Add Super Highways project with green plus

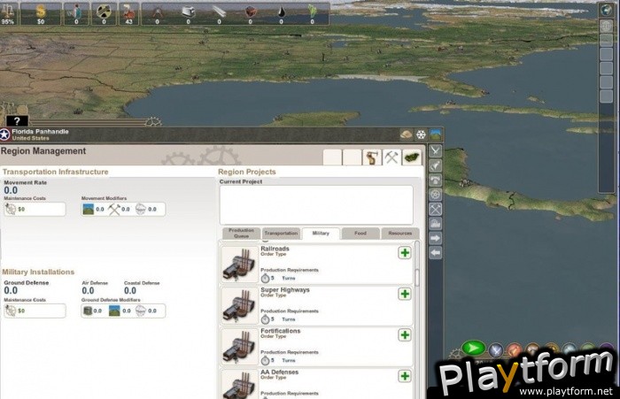click(x=405, y=294)
